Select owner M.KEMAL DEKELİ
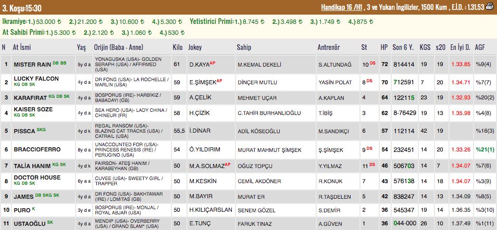 click(260, 65)
